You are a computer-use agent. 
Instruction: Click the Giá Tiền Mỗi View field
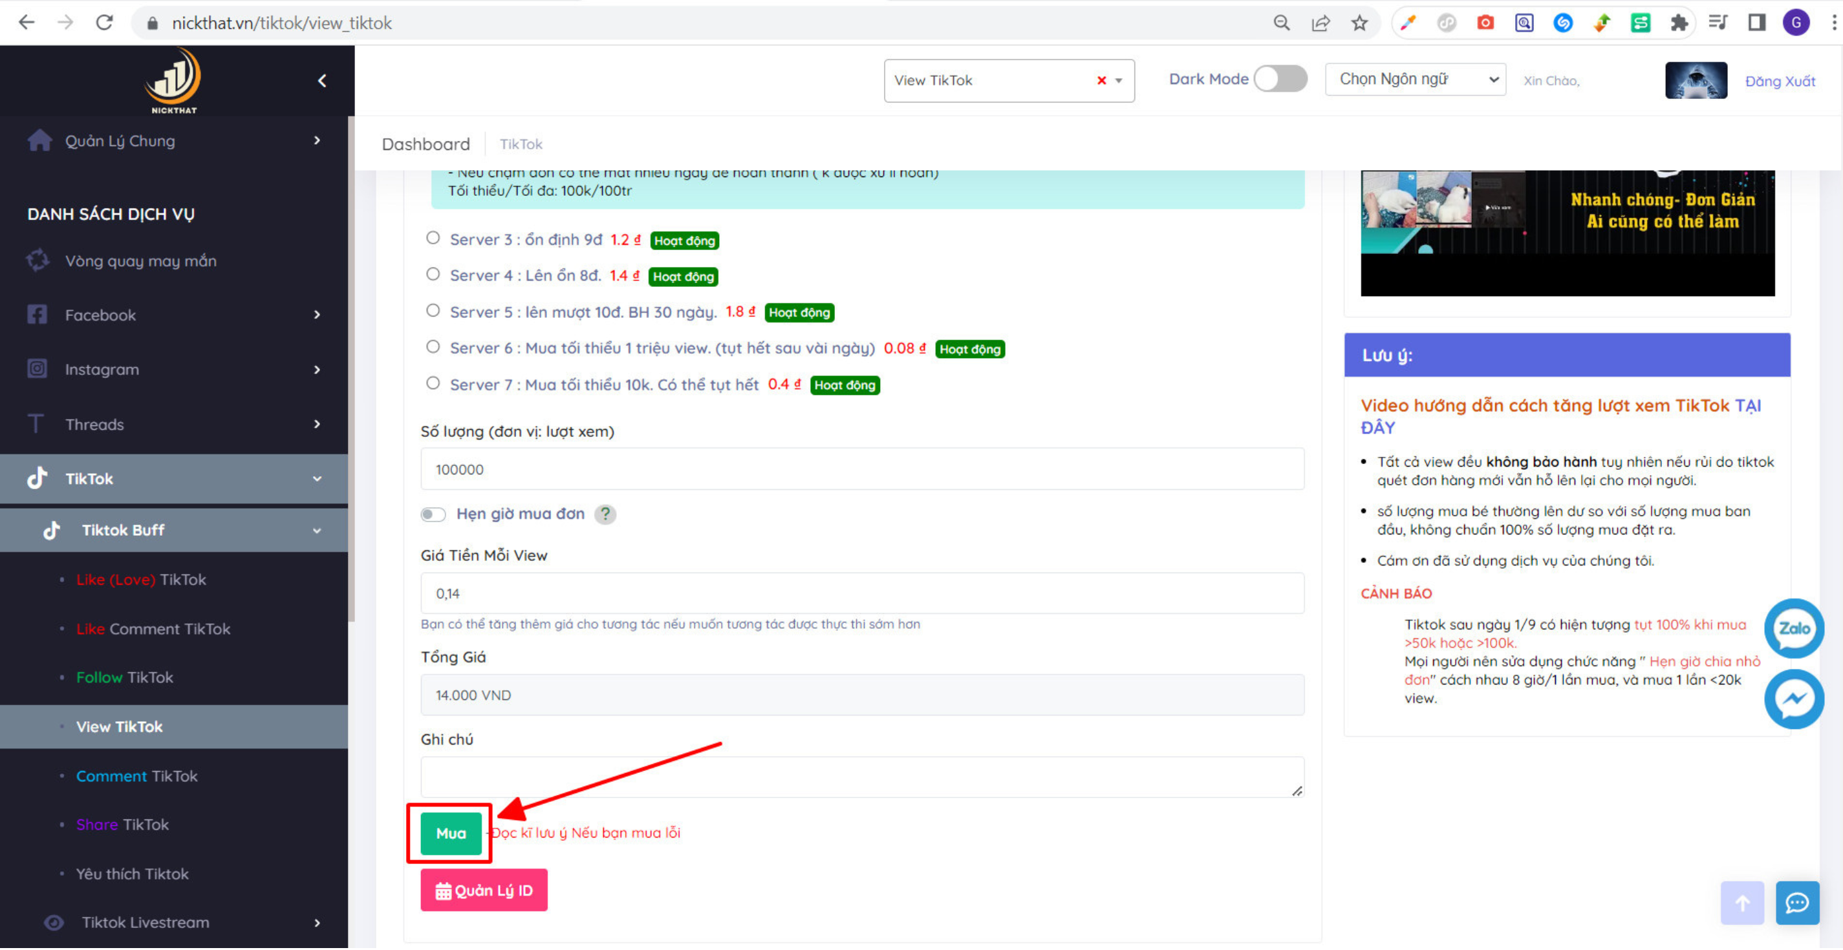[x=862, y=593]
